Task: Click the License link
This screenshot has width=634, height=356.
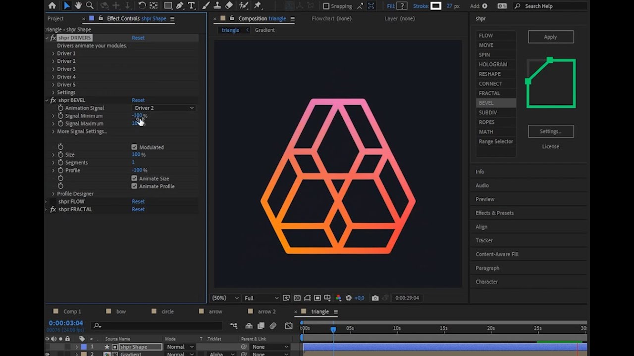Action: [550, 147]
